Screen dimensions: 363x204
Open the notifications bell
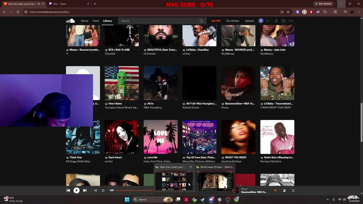coord(276,21)
